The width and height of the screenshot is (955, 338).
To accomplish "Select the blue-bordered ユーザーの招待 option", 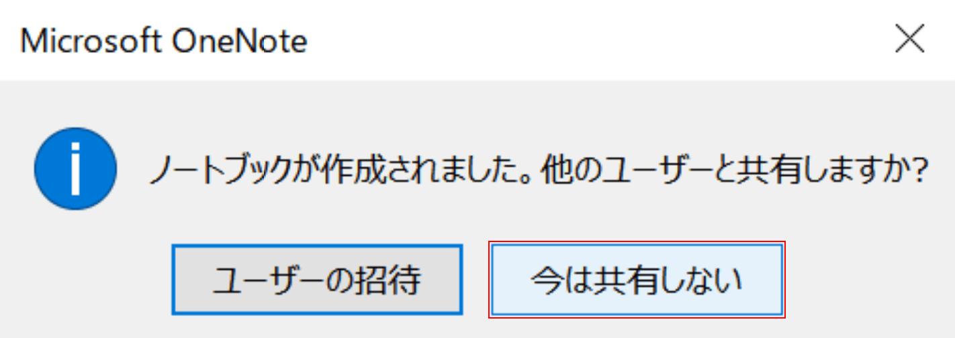I will (x=317, y=280).
